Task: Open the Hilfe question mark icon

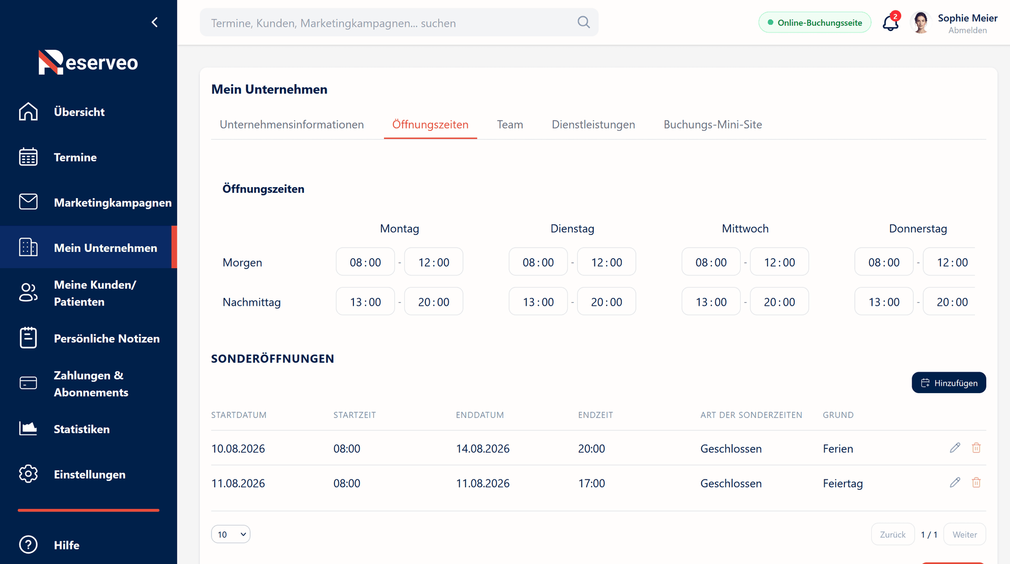Action: (28, 545)
